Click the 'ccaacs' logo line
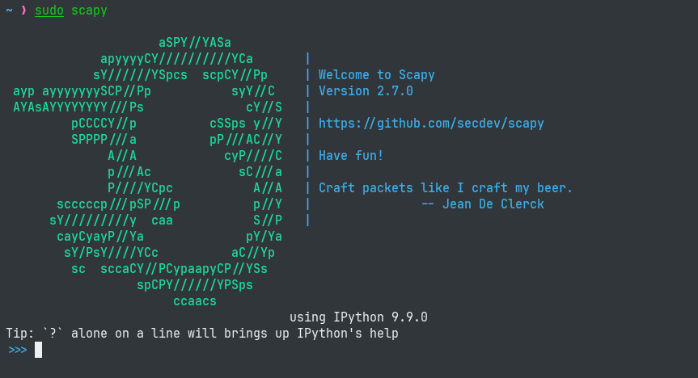Viewport: 698px width, 378px height. tap(195, 301)
